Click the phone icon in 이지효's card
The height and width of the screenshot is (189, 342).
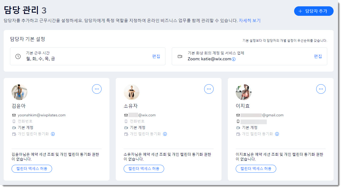tap(238, 122)
